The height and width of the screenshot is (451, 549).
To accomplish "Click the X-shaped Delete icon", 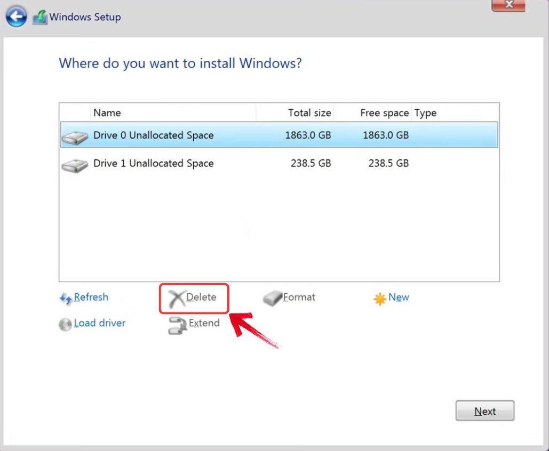I will coord(176,297).
